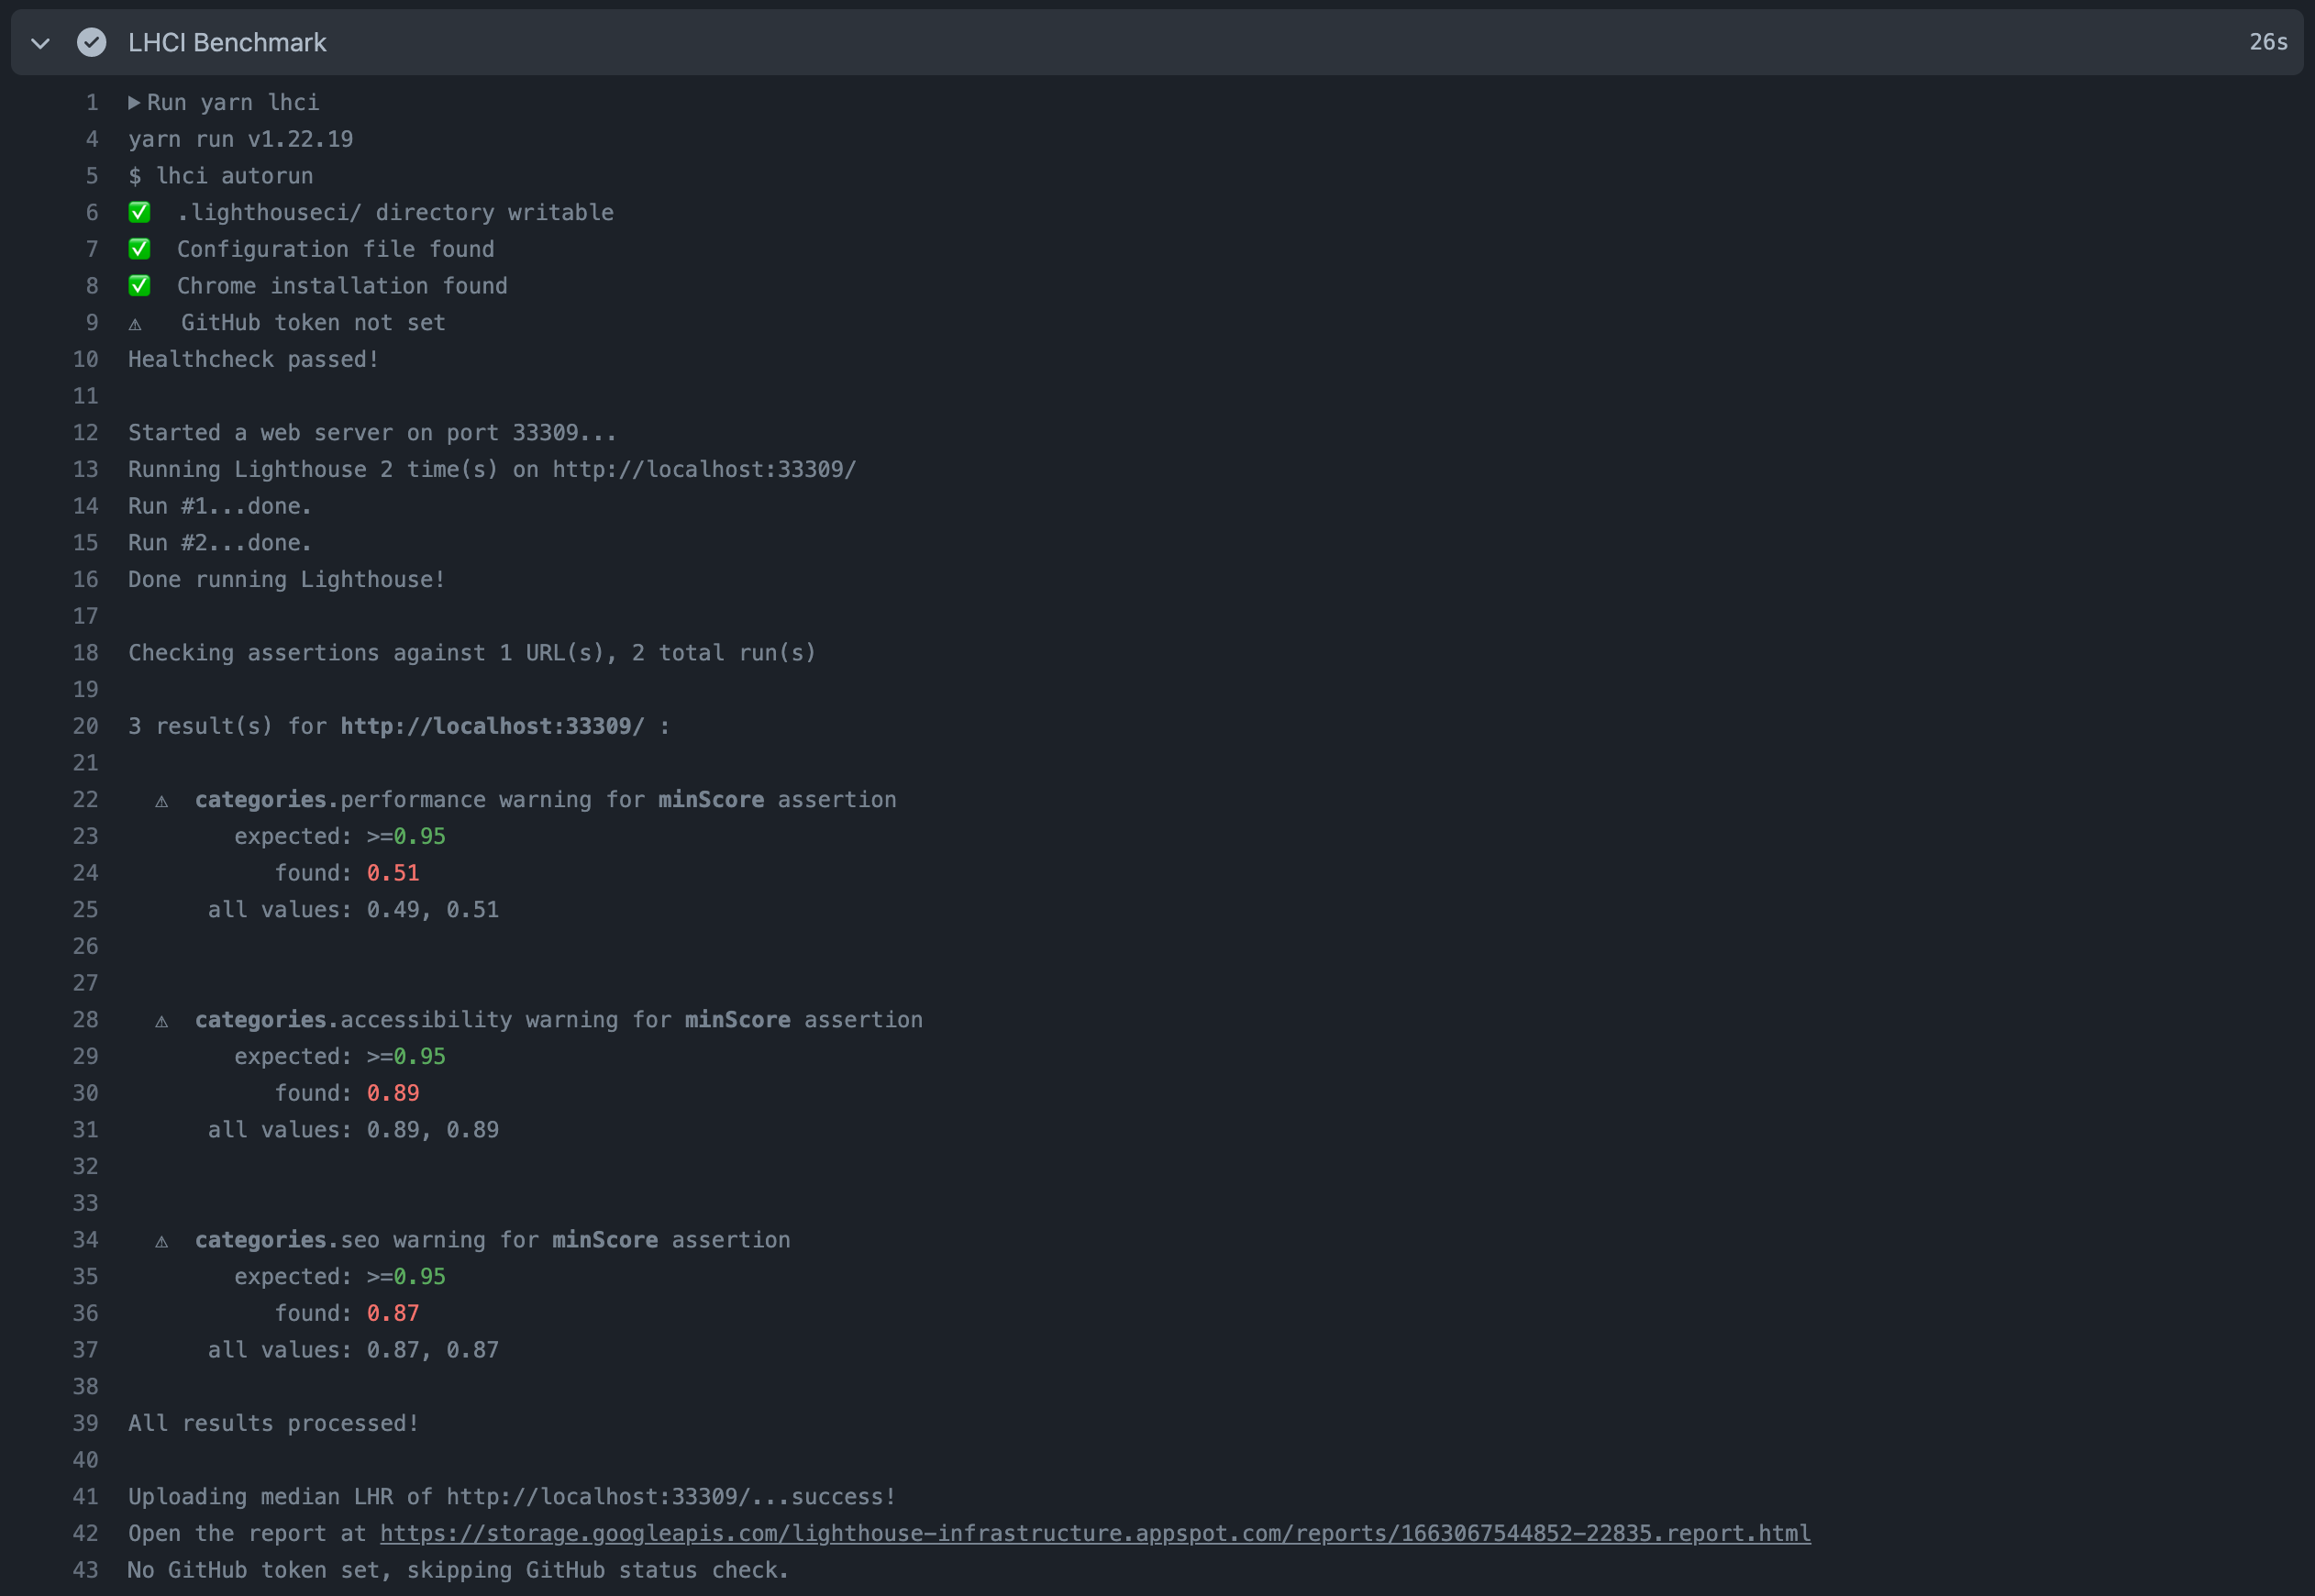Click line number 22 for performance warning
Screen dimensions: 2315x1596
click(x=85, y=800)
